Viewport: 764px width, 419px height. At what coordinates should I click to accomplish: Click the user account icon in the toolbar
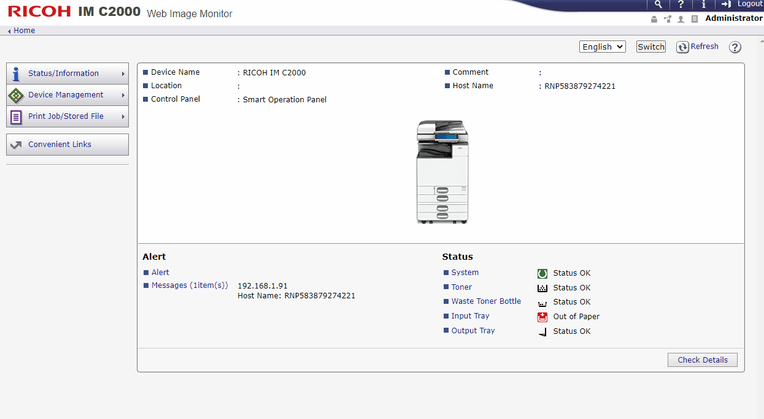(x=681, y=18)
